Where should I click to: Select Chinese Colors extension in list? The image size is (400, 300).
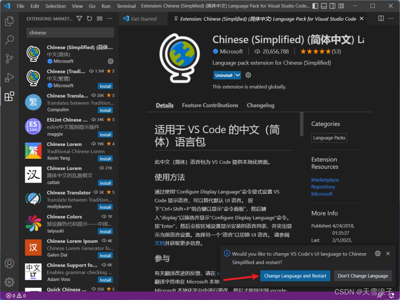70,224
